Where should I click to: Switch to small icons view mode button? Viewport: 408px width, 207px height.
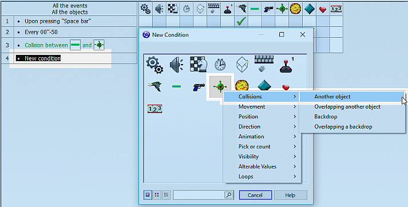157,195
